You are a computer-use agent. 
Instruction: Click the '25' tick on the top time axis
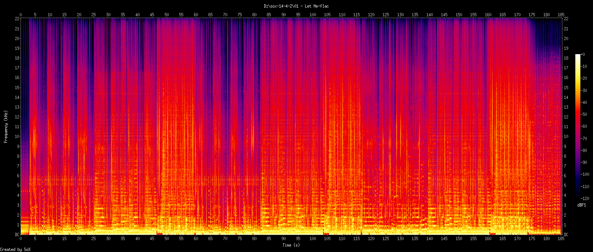click(x=94, y=15)
